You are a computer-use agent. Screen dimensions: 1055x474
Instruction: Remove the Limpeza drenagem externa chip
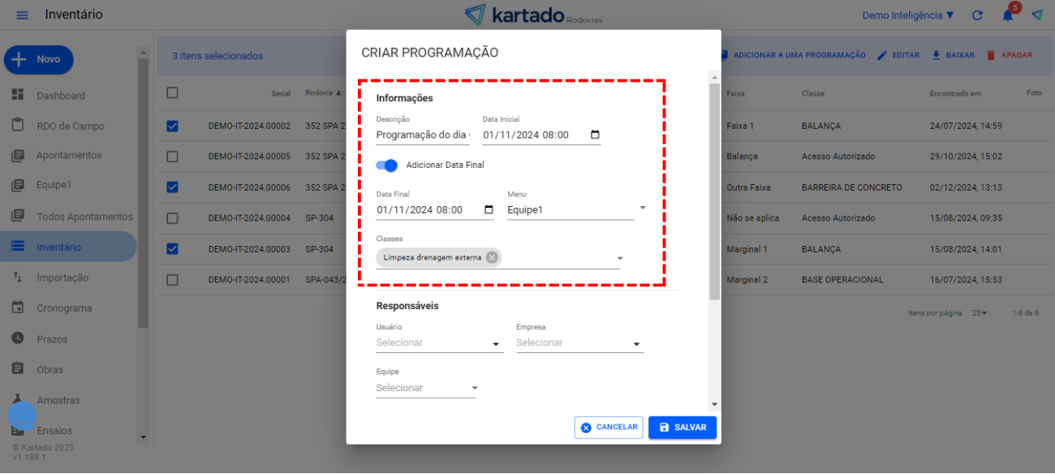click(x=492, y=257)
